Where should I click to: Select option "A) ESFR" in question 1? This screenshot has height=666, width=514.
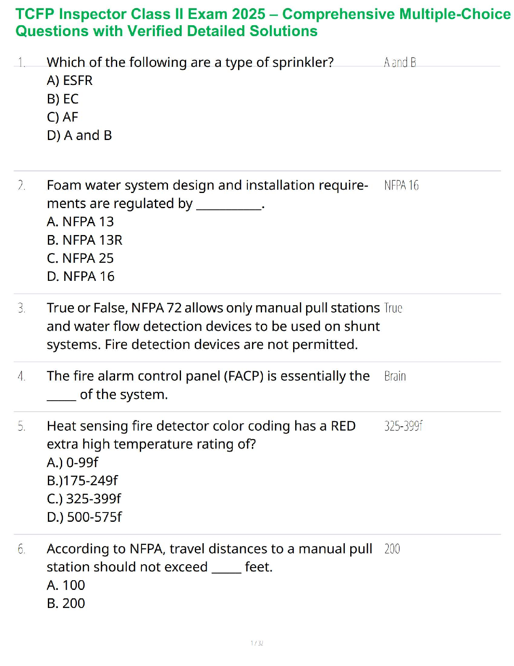click(x=70, y=80)
